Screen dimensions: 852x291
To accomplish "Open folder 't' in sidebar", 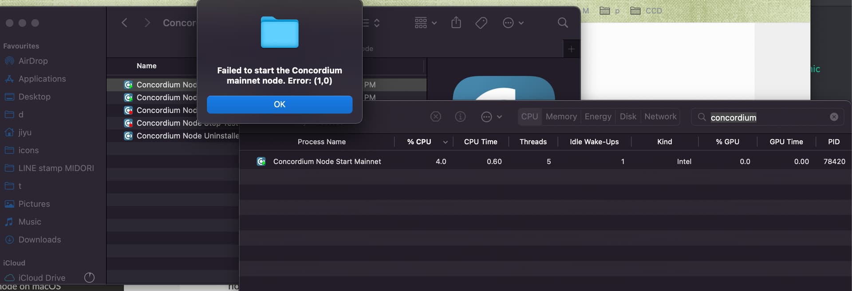I will pos(13,186).
